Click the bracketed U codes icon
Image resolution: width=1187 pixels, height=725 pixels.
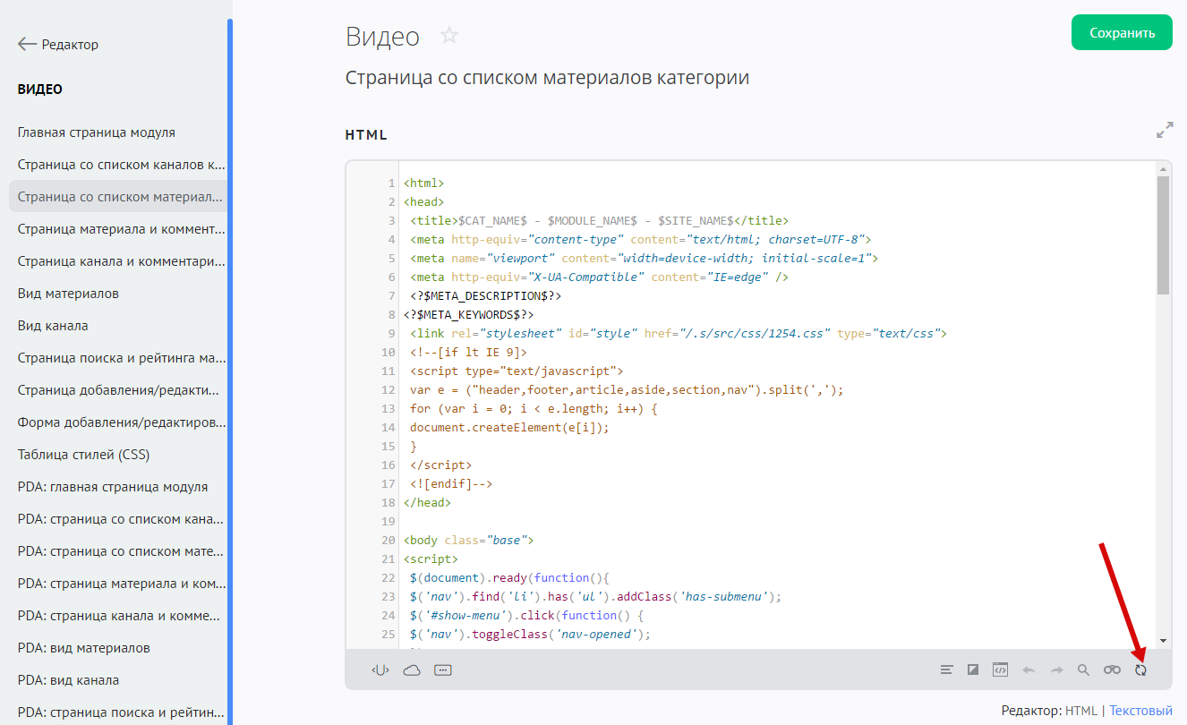[x=380, y=670]
